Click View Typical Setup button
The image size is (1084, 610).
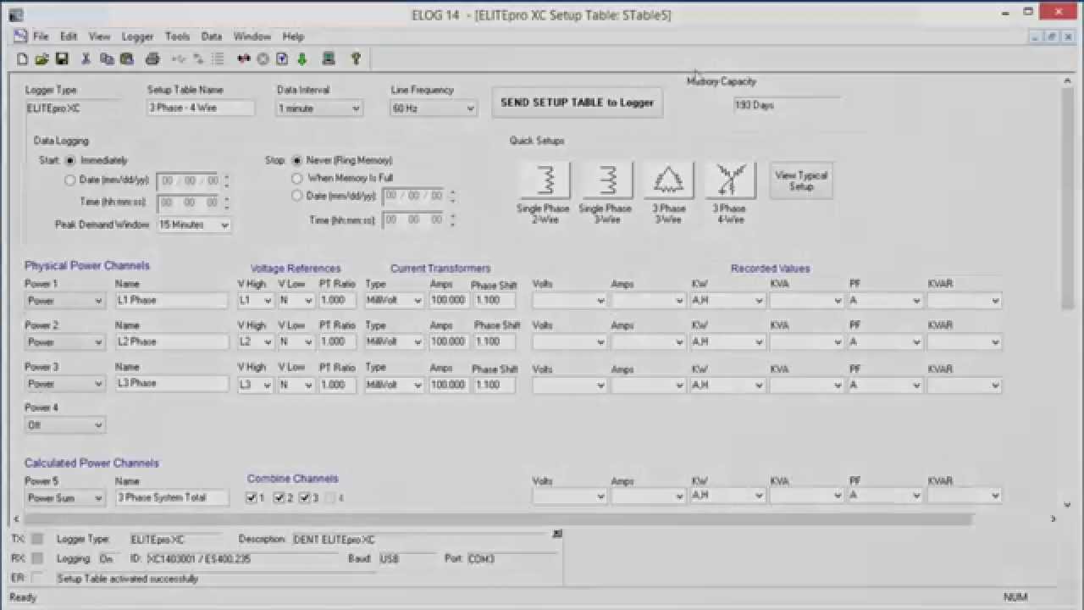pyautogui.click(x=801, y=180)
